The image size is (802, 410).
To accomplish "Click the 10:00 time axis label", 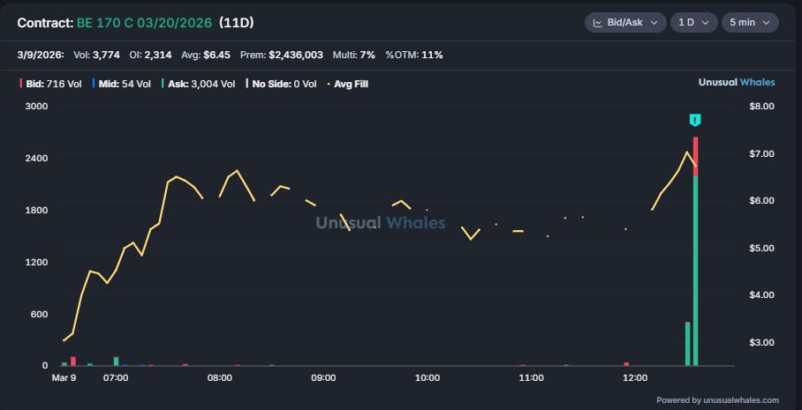I will 427,378.
